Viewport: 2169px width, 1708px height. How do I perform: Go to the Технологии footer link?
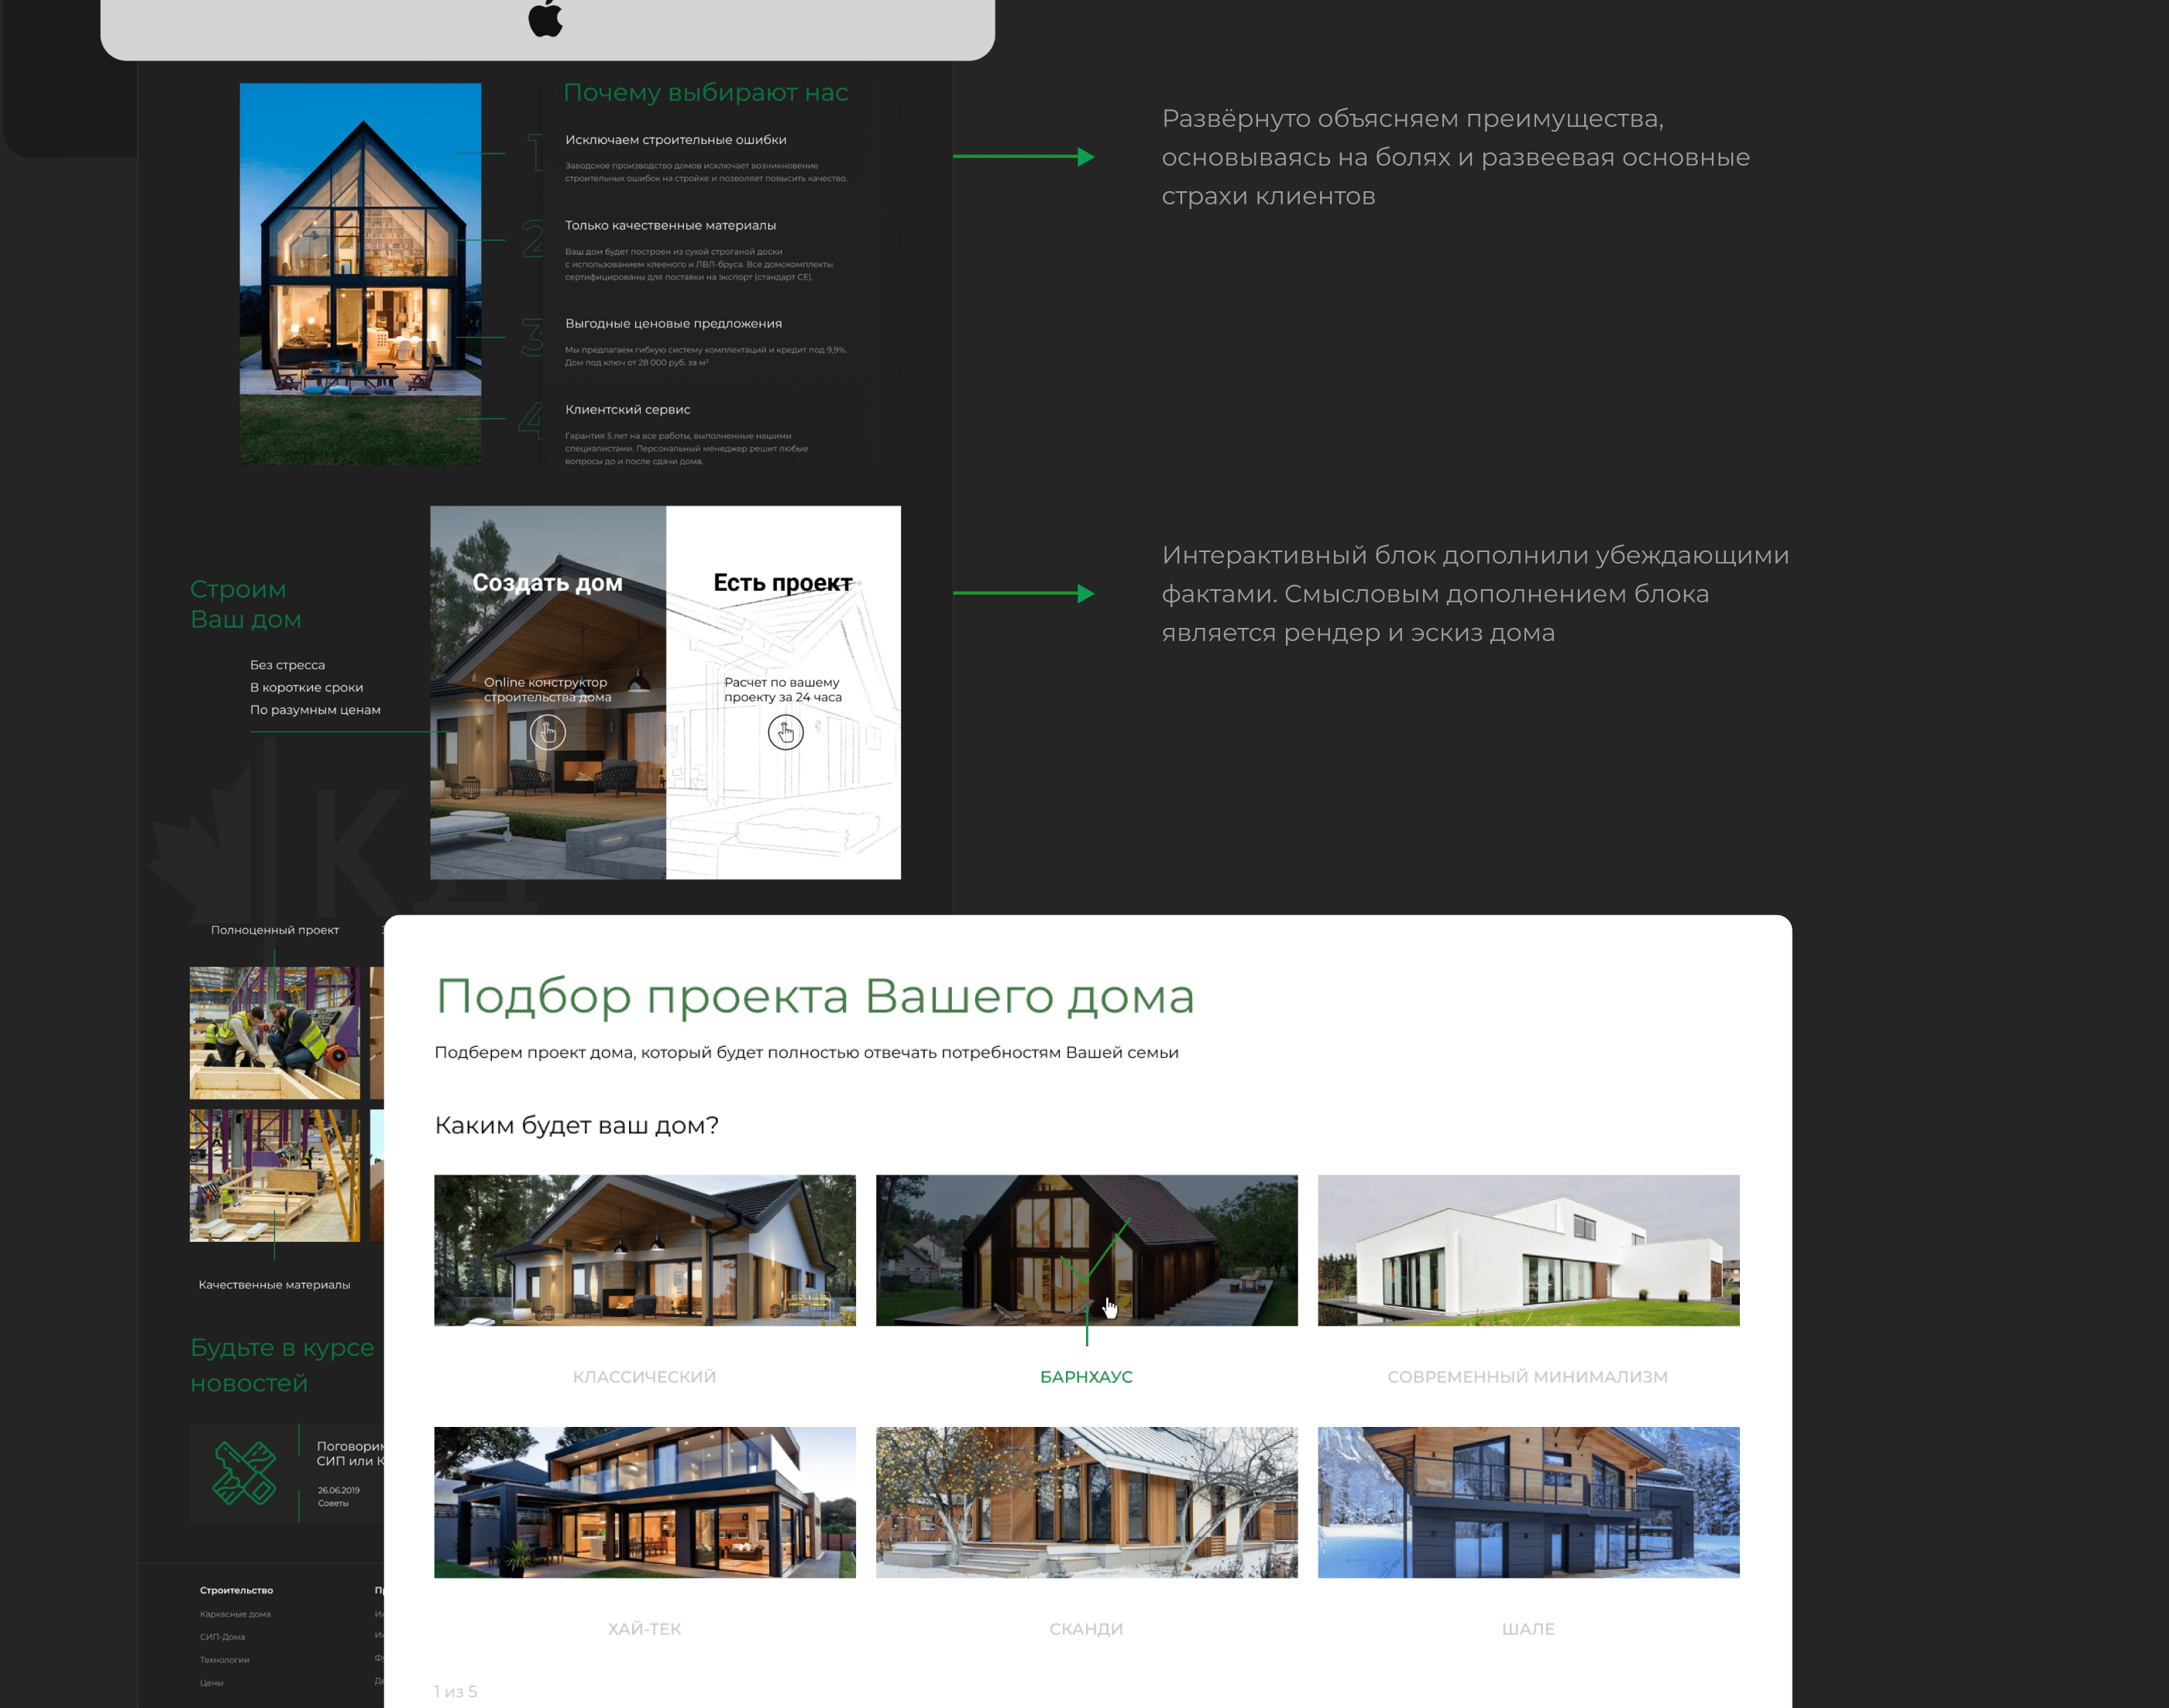[x=225, y=1660]
